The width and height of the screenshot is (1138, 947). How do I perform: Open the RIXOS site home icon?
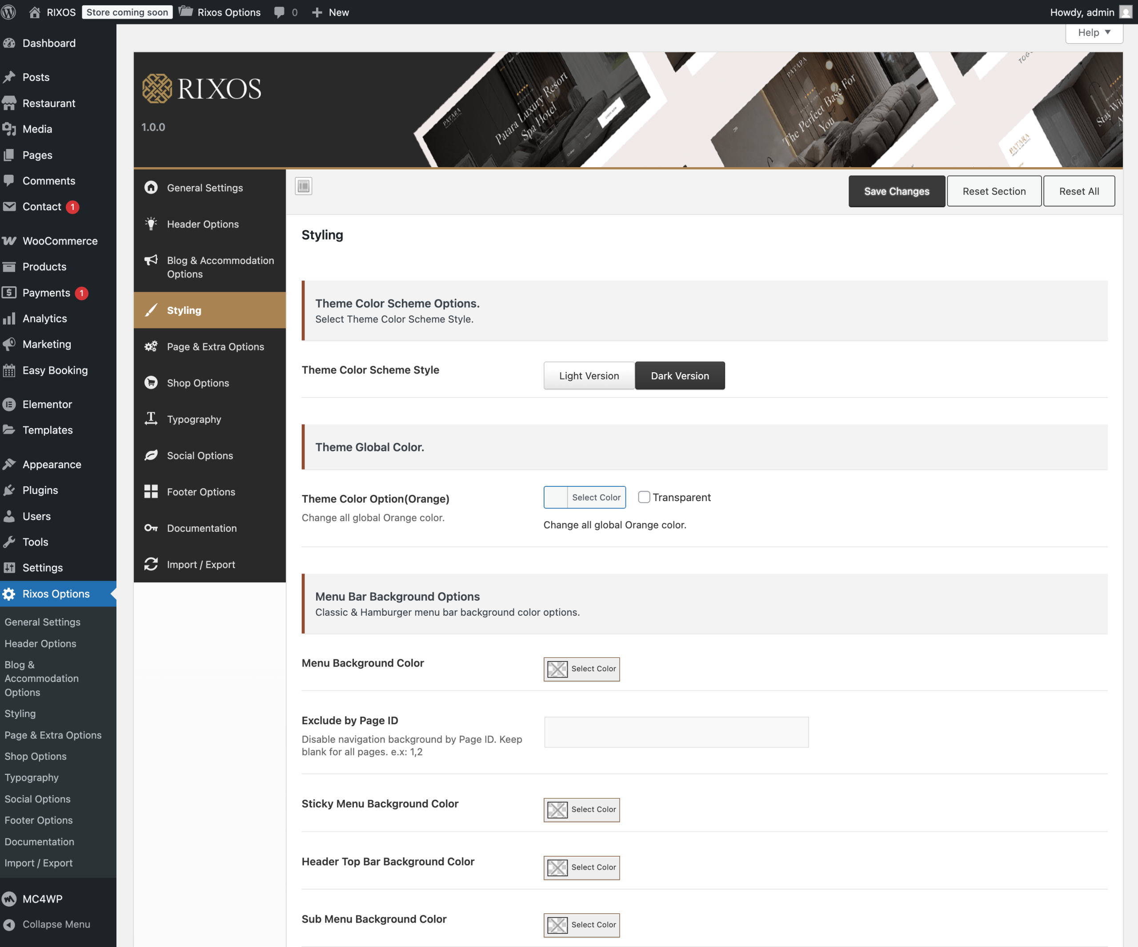[35, 12]
